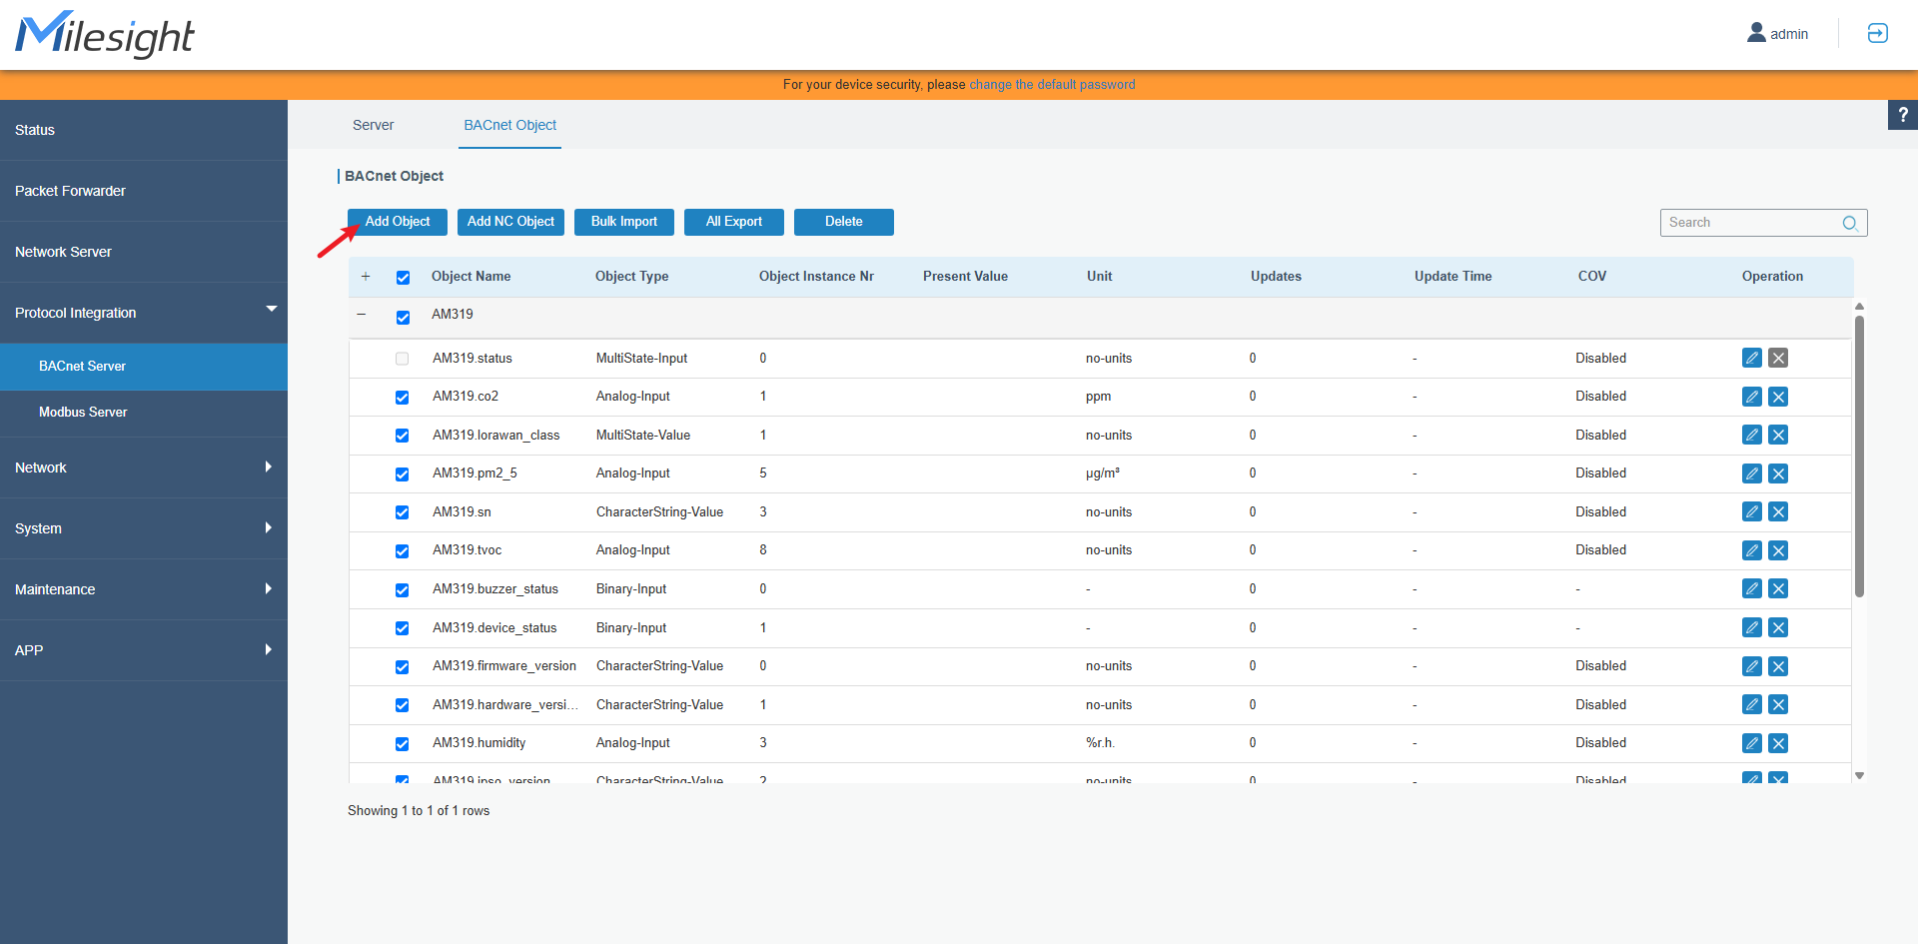
Task: Toggle the AM319 group checkbox
Action: coord(403,318)
